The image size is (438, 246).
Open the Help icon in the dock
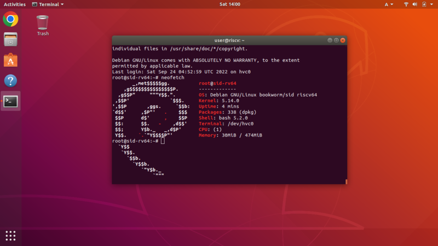10,80
